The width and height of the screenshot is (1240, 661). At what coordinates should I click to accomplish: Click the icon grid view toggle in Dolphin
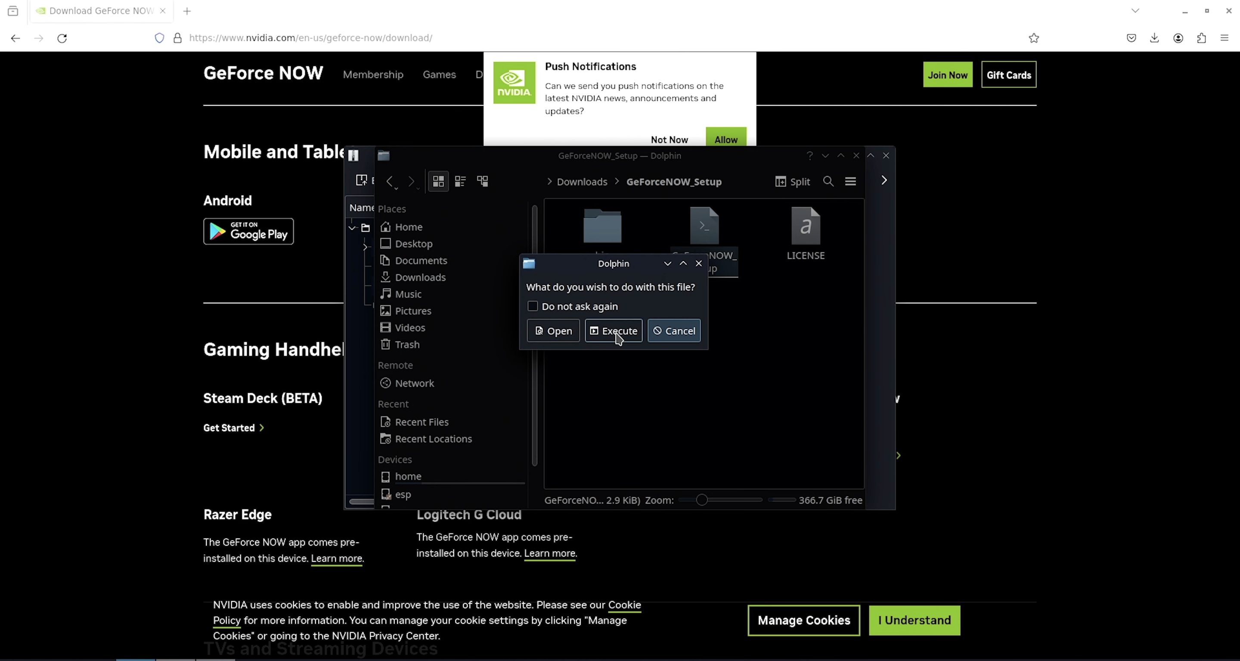[438, 181]
